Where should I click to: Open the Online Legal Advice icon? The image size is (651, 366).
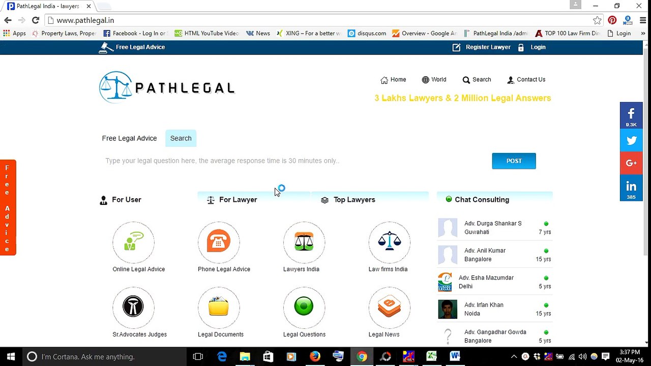133,242
